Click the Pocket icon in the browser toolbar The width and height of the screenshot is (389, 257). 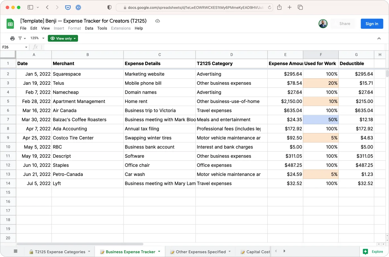coord(68,7)
